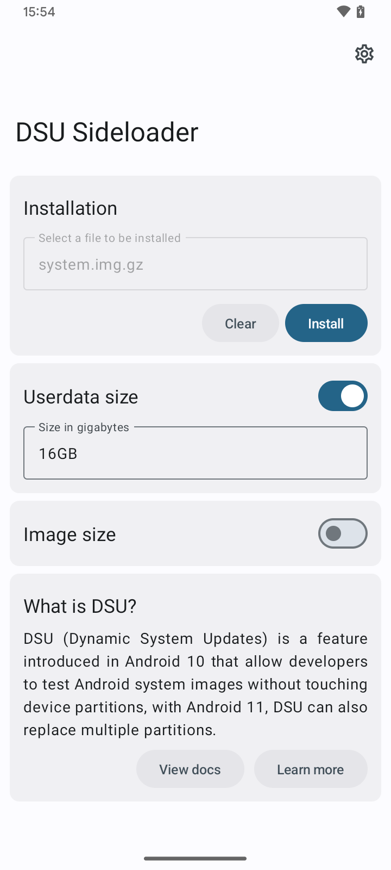Open the View docs link
The height and width of the screenshot is (870, 391).
[x=190, y=769]
